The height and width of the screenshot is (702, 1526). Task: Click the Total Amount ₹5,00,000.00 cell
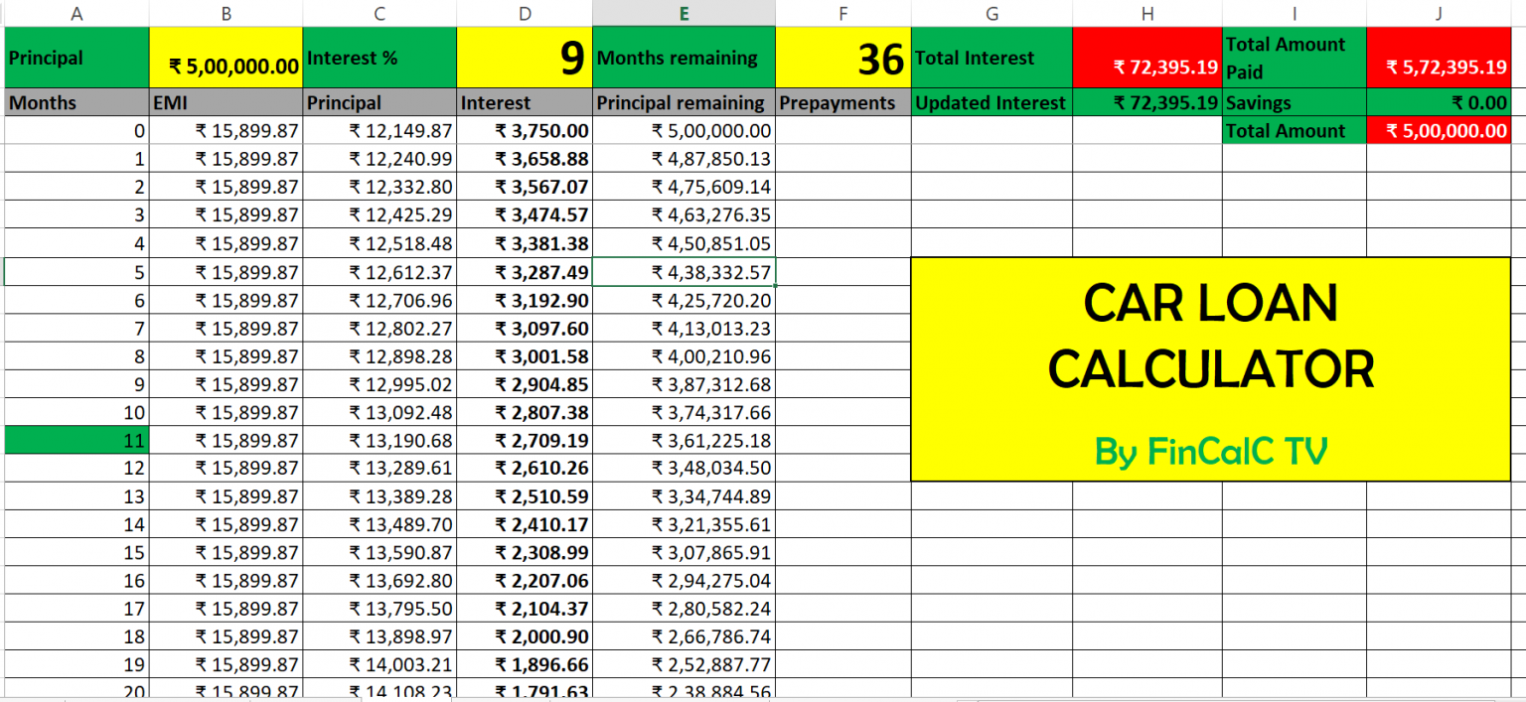click(x=1438, y=130)
